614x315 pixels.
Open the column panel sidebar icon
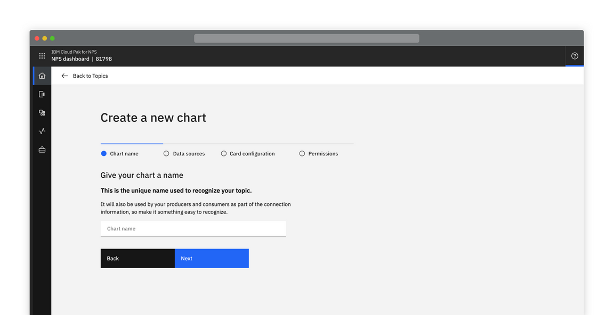[42, 94]
